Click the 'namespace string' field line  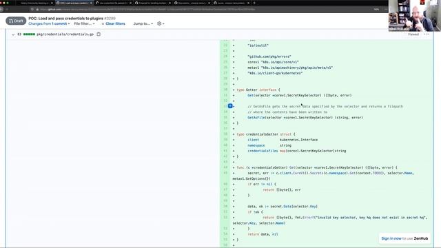coord(269,145)
